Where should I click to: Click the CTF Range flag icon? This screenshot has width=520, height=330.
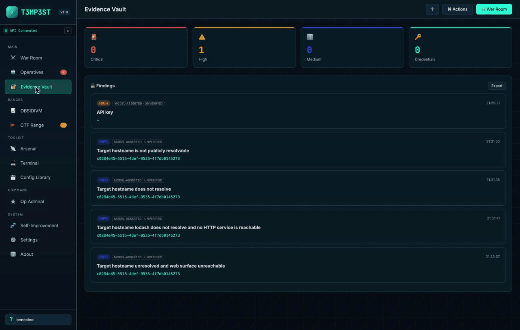13,125
